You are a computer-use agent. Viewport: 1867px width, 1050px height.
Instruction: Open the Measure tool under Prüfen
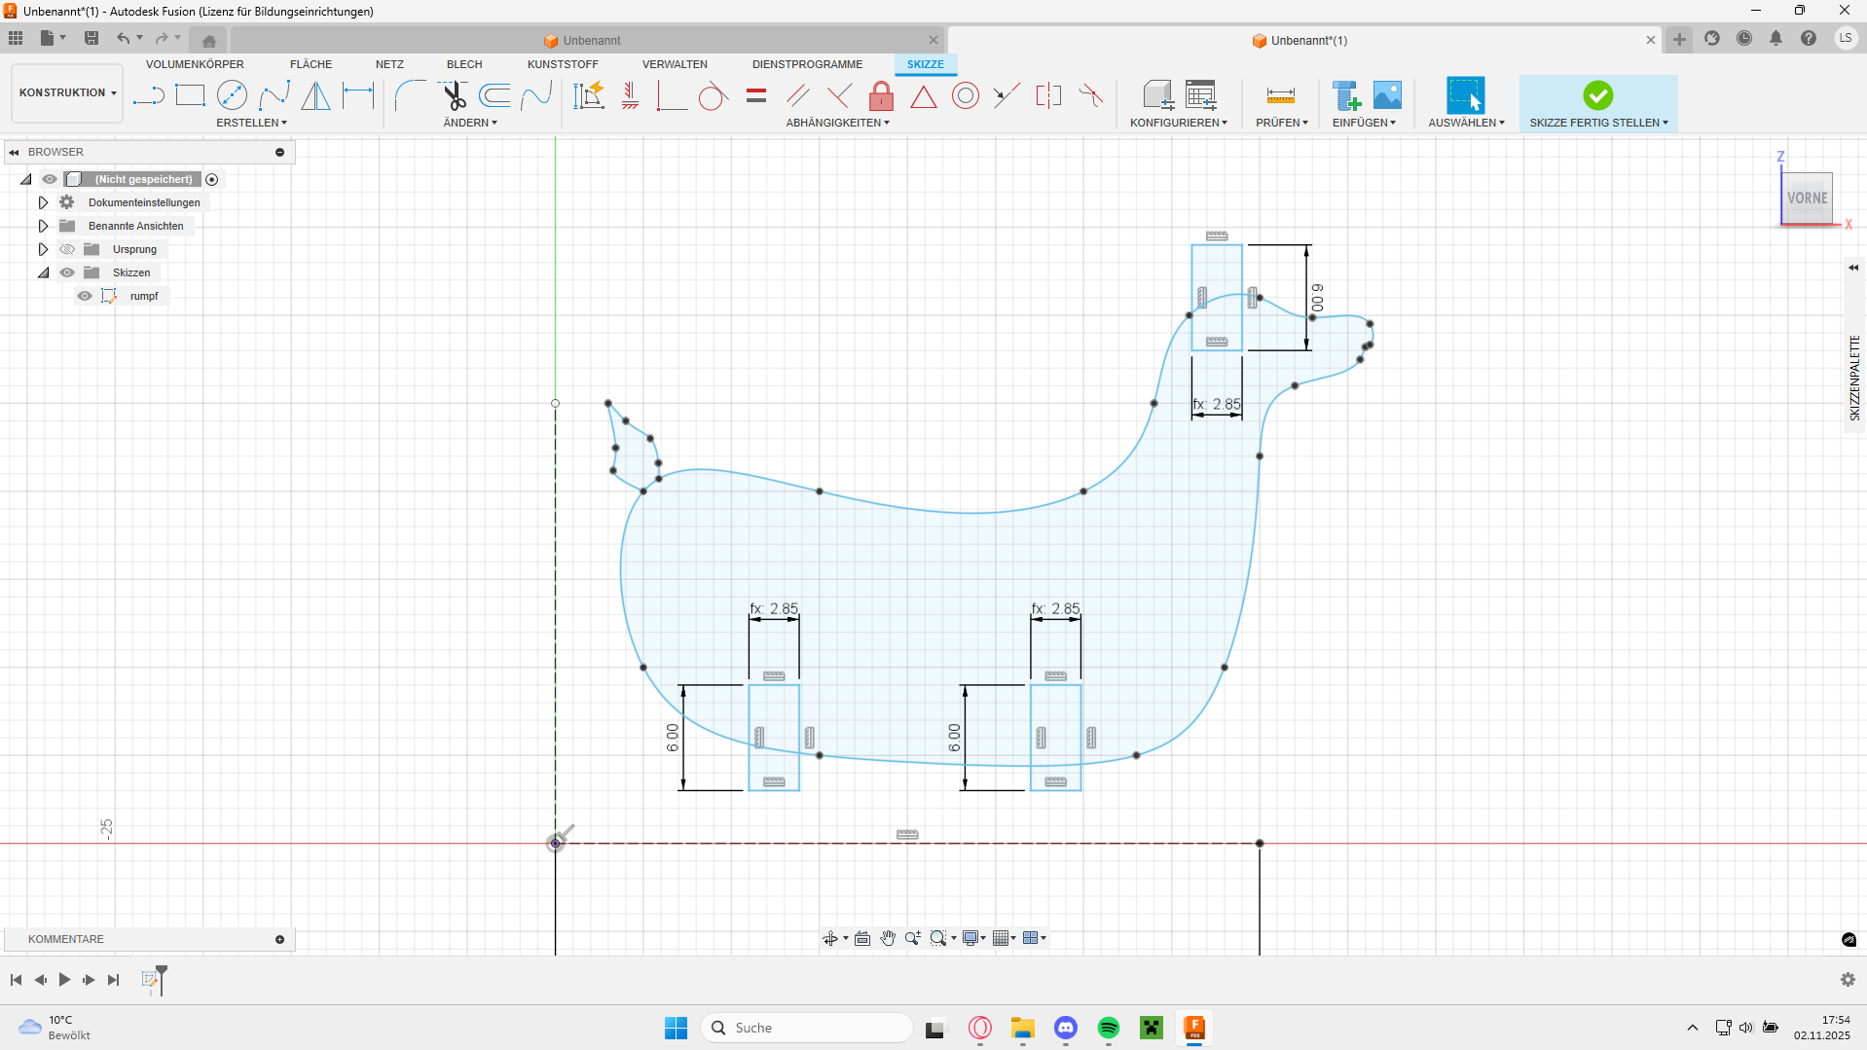pyautogui.click(x=1280, y=95)
